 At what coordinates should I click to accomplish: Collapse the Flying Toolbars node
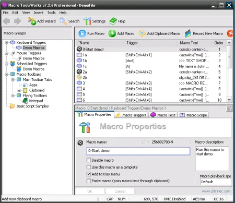(x=13, y=95)
